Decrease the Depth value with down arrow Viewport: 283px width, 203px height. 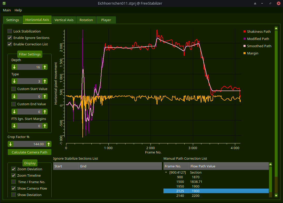(14, 67)
